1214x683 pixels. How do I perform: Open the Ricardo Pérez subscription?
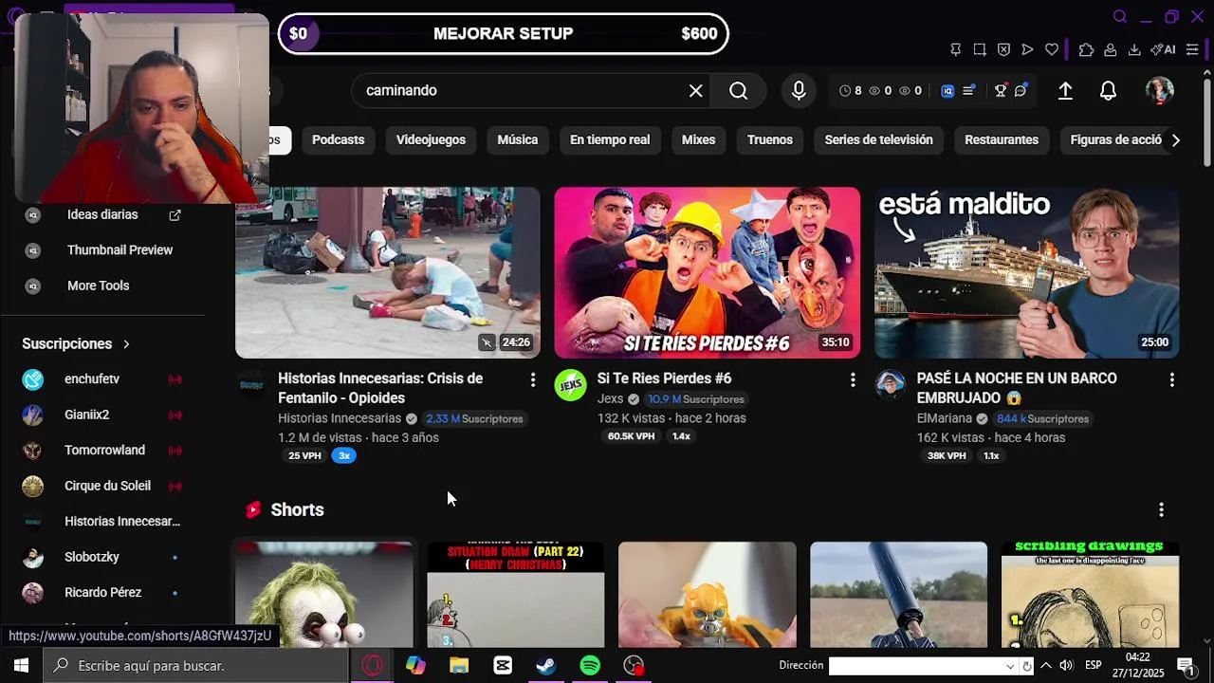click(x=102, y=593)
